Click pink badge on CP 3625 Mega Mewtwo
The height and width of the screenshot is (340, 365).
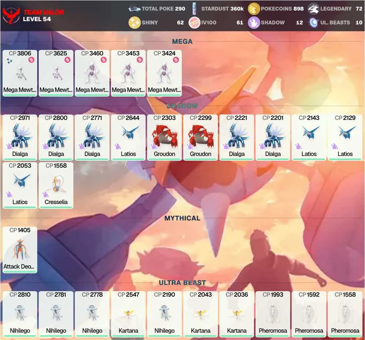68,60
